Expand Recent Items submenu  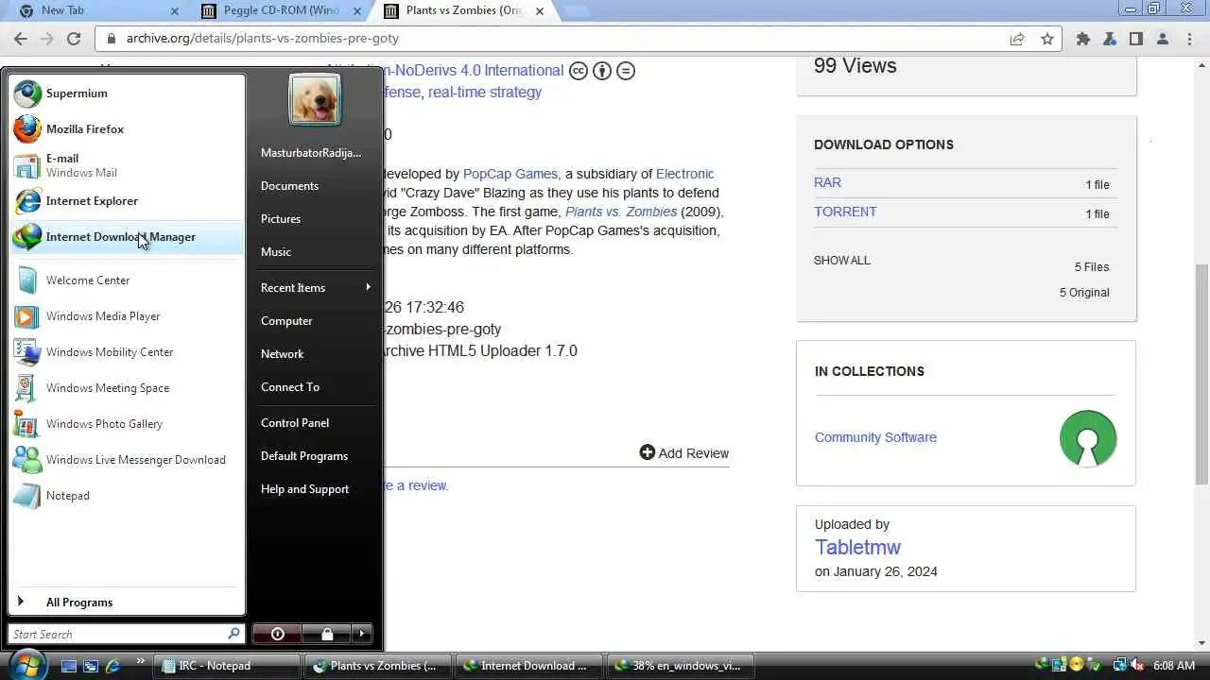[315, 288]
